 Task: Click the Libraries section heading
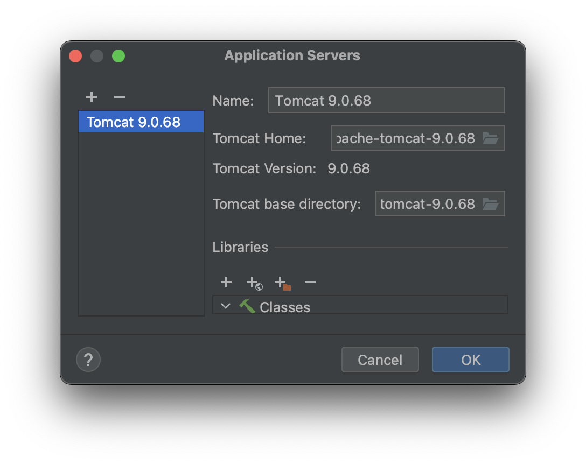coord(240,247)
